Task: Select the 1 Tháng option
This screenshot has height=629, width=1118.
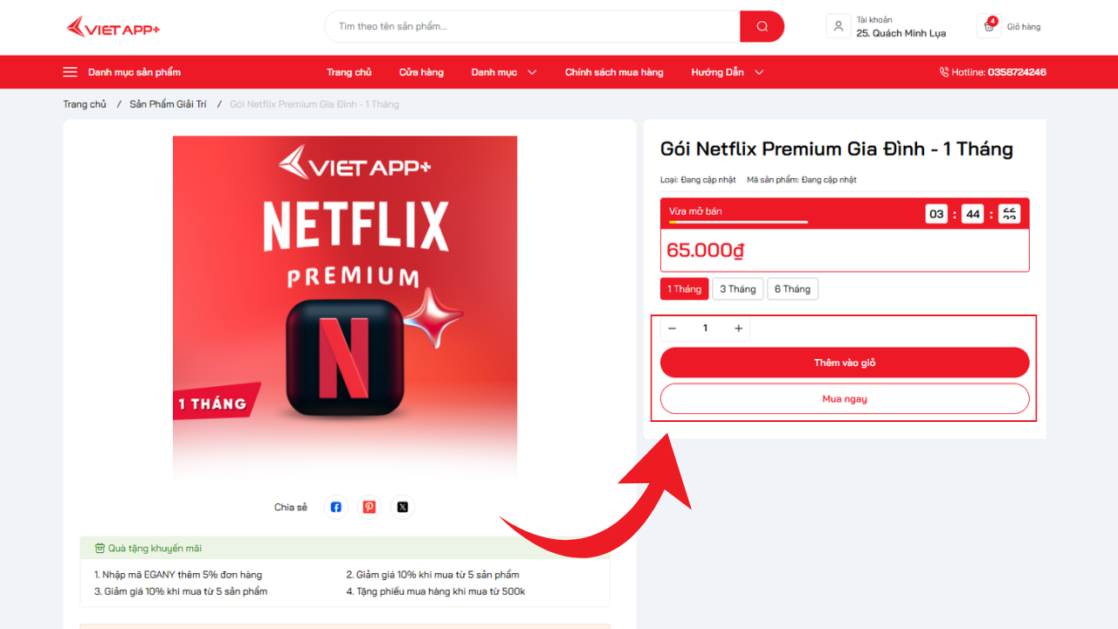Action: [x=685, y=289]
